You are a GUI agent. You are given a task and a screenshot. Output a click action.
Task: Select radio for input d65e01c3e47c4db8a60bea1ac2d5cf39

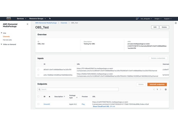[x=38, y=69]
